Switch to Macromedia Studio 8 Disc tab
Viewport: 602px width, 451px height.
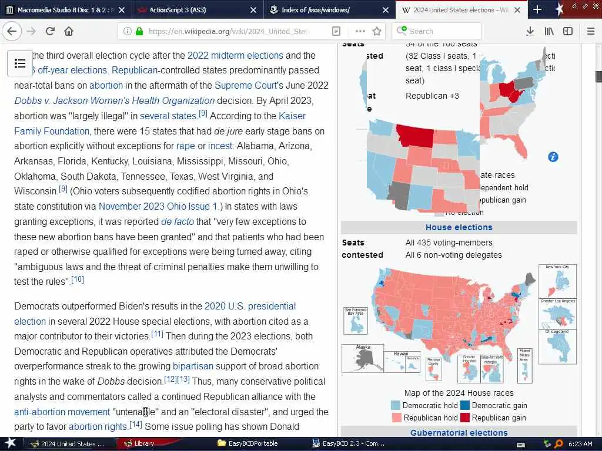66,10
